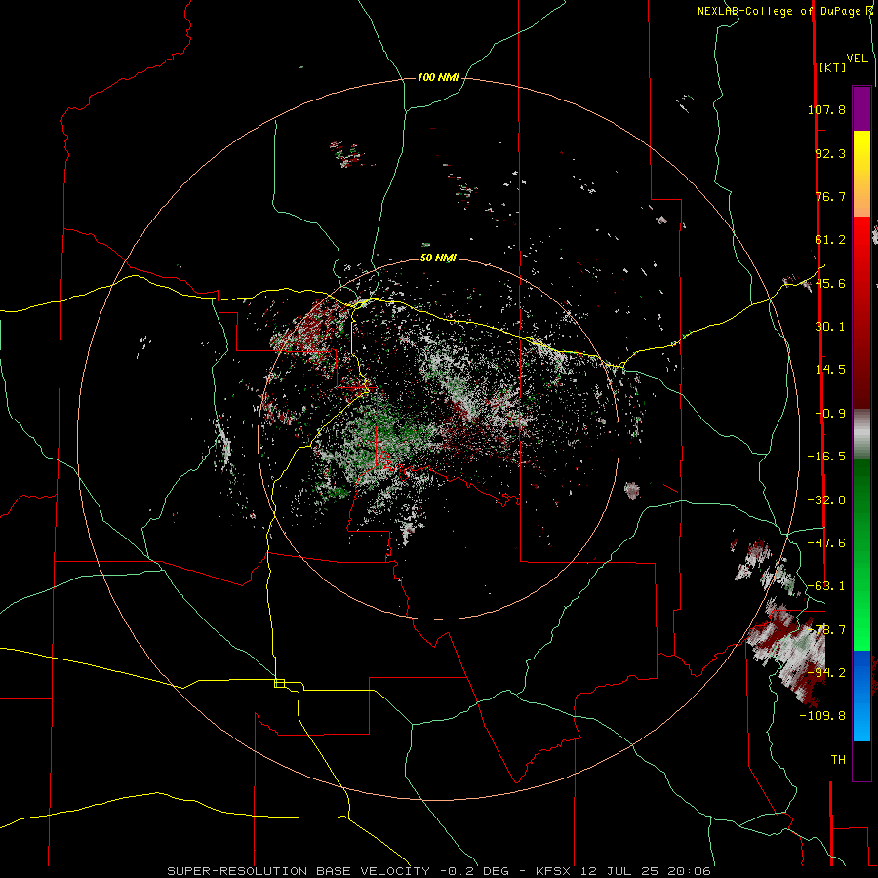The width and height of the screenshot is (878, 878).
Task: Select the 61.2 value on velocity scale
Action: click(830, 240)
